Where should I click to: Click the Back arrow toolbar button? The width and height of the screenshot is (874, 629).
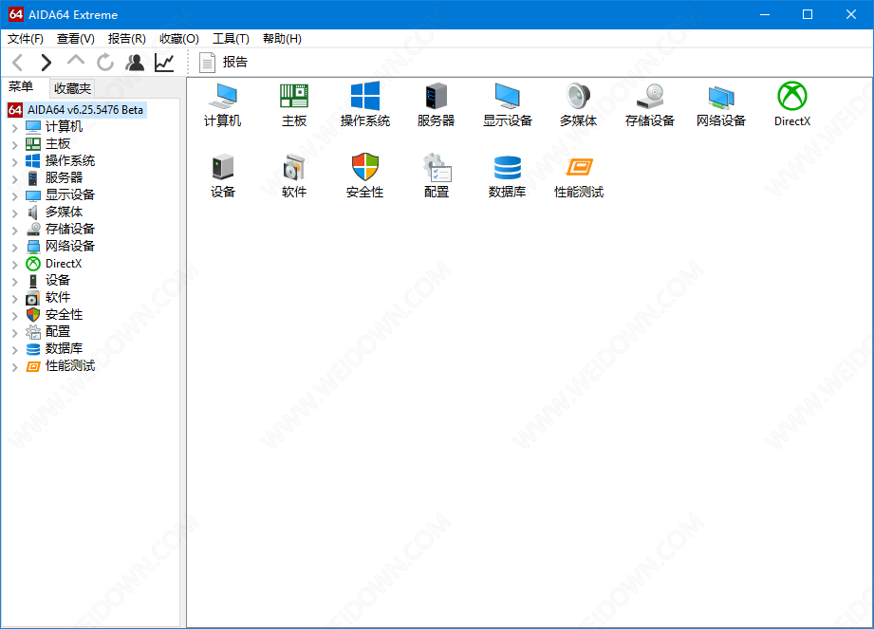coord(18,63)
